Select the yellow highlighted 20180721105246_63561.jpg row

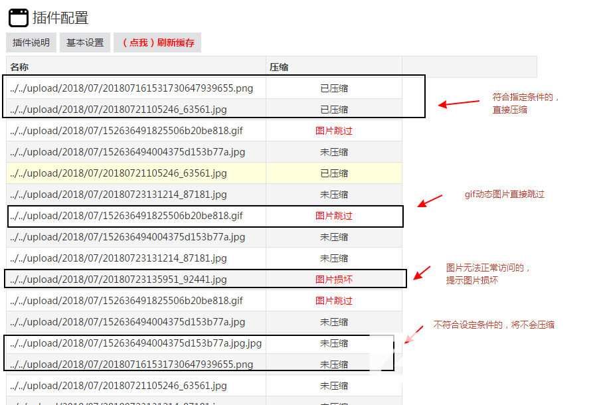118,173
